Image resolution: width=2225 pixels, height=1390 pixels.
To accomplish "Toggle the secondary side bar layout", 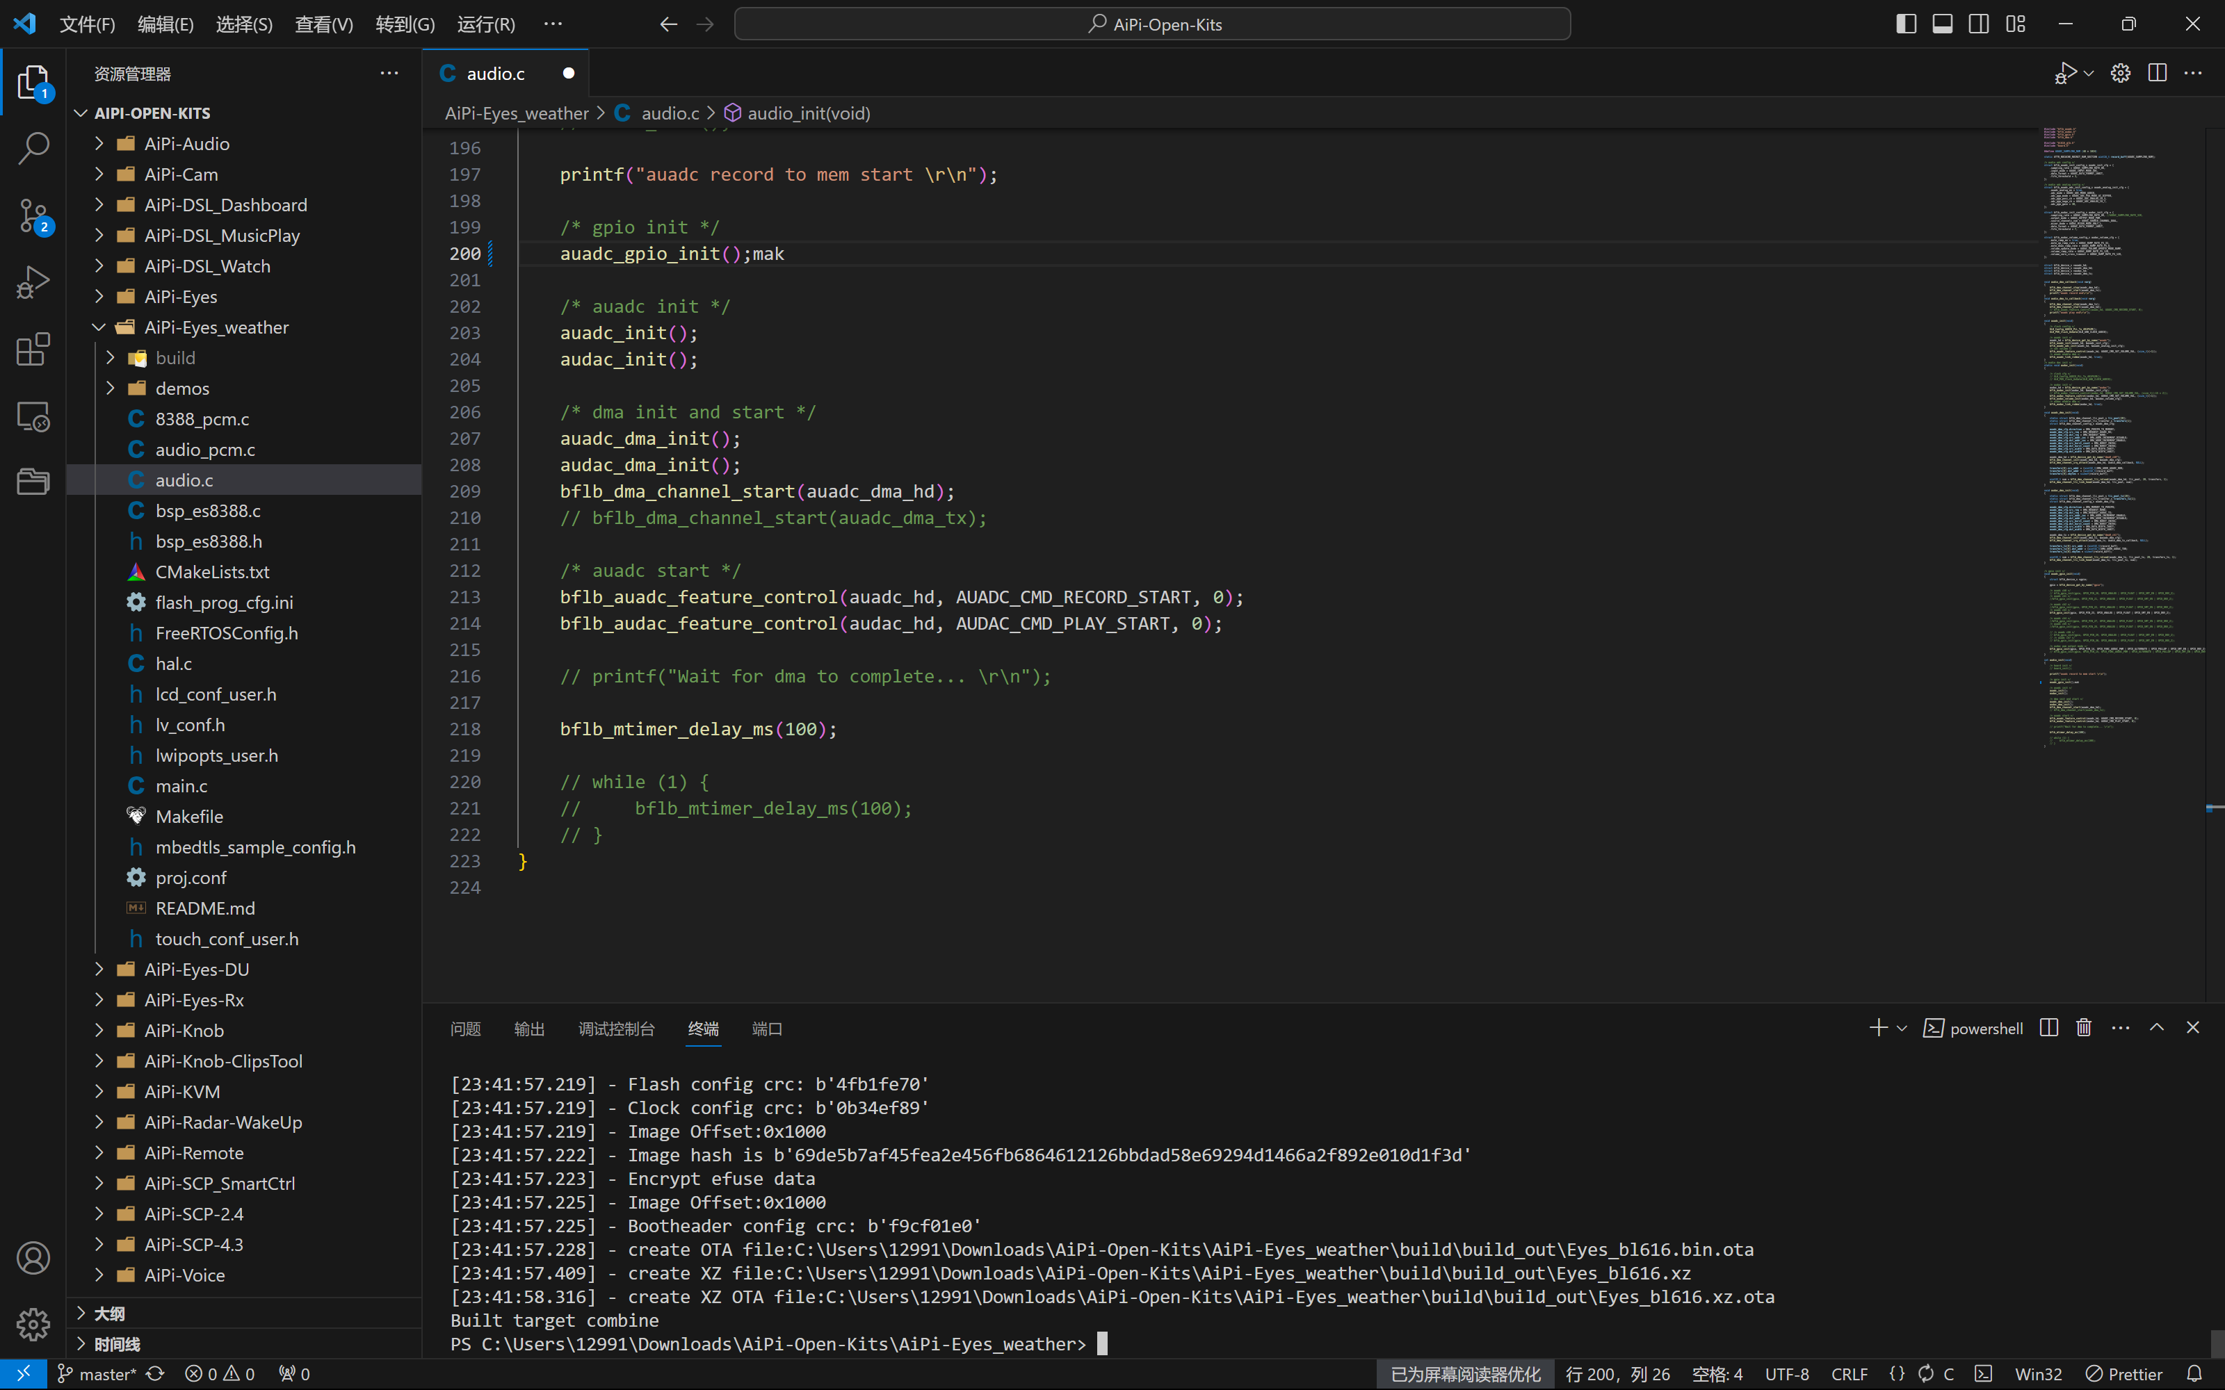I will [x=1979, y=25].
